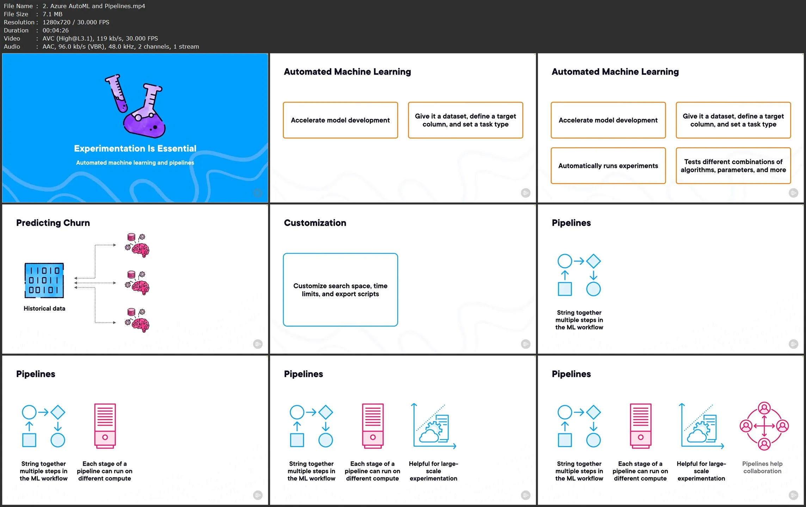Open the Experimentation Is Essential title thumbnail
The height and width of the screenshot is (507, 806).
(x=135, y=128)
